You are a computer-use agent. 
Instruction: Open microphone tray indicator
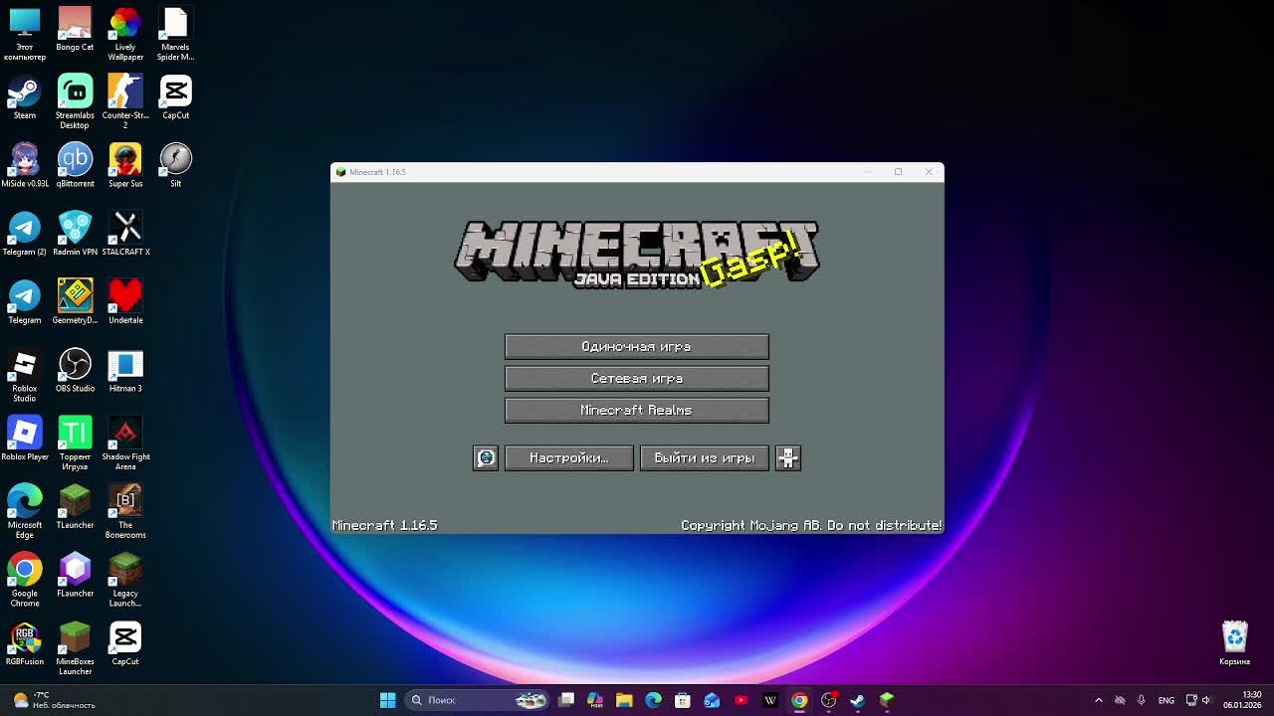point(1142,700)
